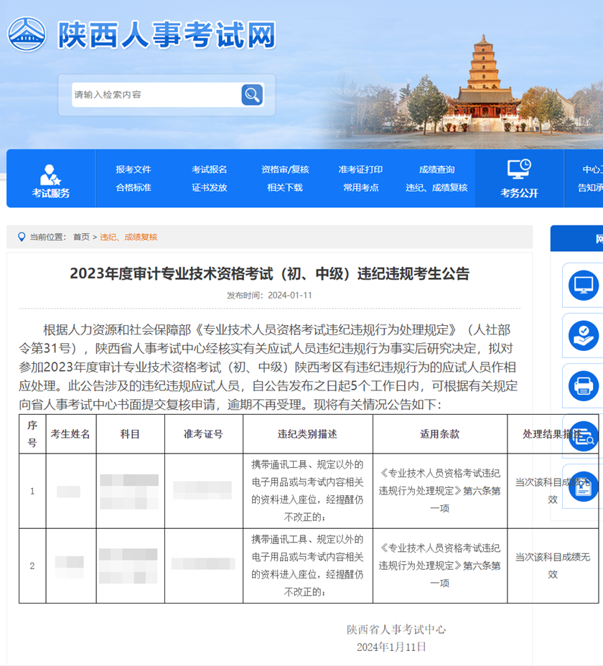Screen dimensions: 603x666
Task: Click the location pin breadcrumb icon
Action: coord(21,237)
